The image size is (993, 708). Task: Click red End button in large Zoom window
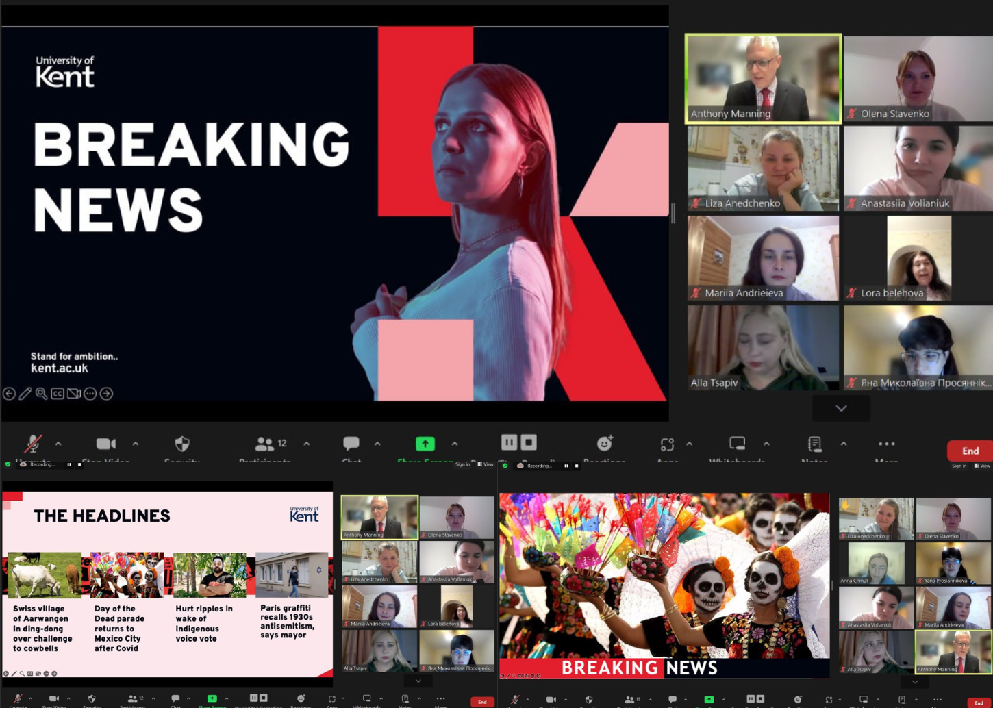pyautogui.click(x=970, y=451)
